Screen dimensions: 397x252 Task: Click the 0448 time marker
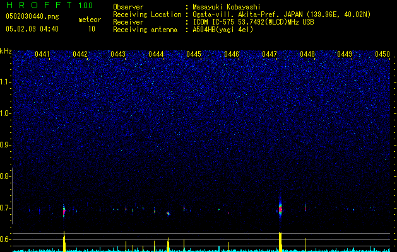[x=307, y=54]
